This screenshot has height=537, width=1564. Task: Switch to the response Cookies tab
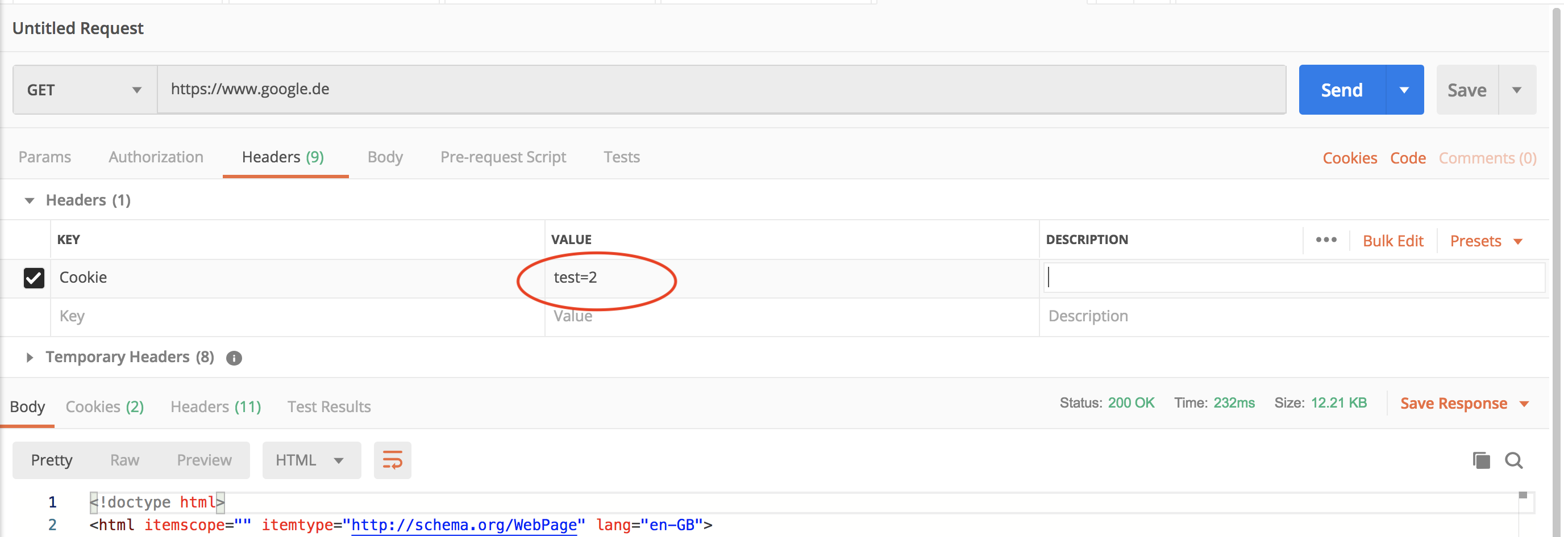(x=104, y=406)
